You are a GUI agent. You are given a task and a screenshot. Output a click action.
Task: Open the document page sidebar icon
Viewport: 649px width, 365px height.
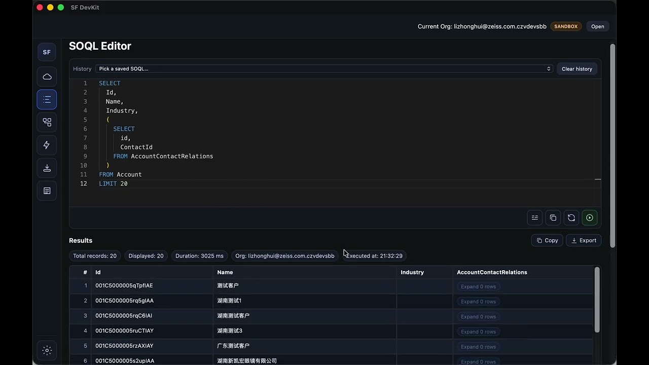click(x=47, y=191)
